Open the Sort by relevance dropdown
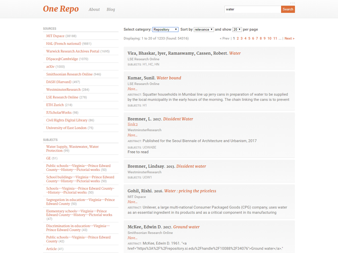338x253 pixels. [203, 30]
